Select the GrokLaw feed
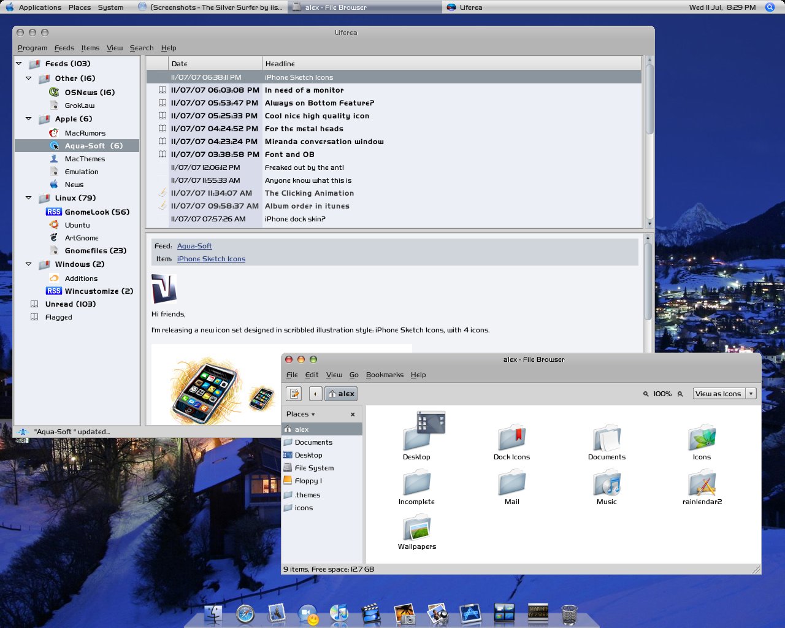Viewport: 785px width, 628px height. coord(80,105)
